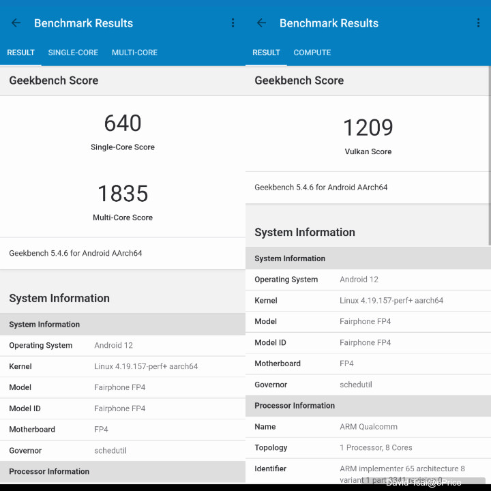Switch to the MULTI-CORE tab

(x=134, y=53)
